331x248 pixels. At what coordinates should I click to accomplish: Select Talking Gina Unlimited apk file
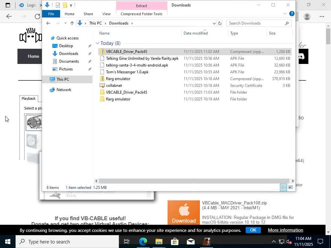[x=195, y=58]
